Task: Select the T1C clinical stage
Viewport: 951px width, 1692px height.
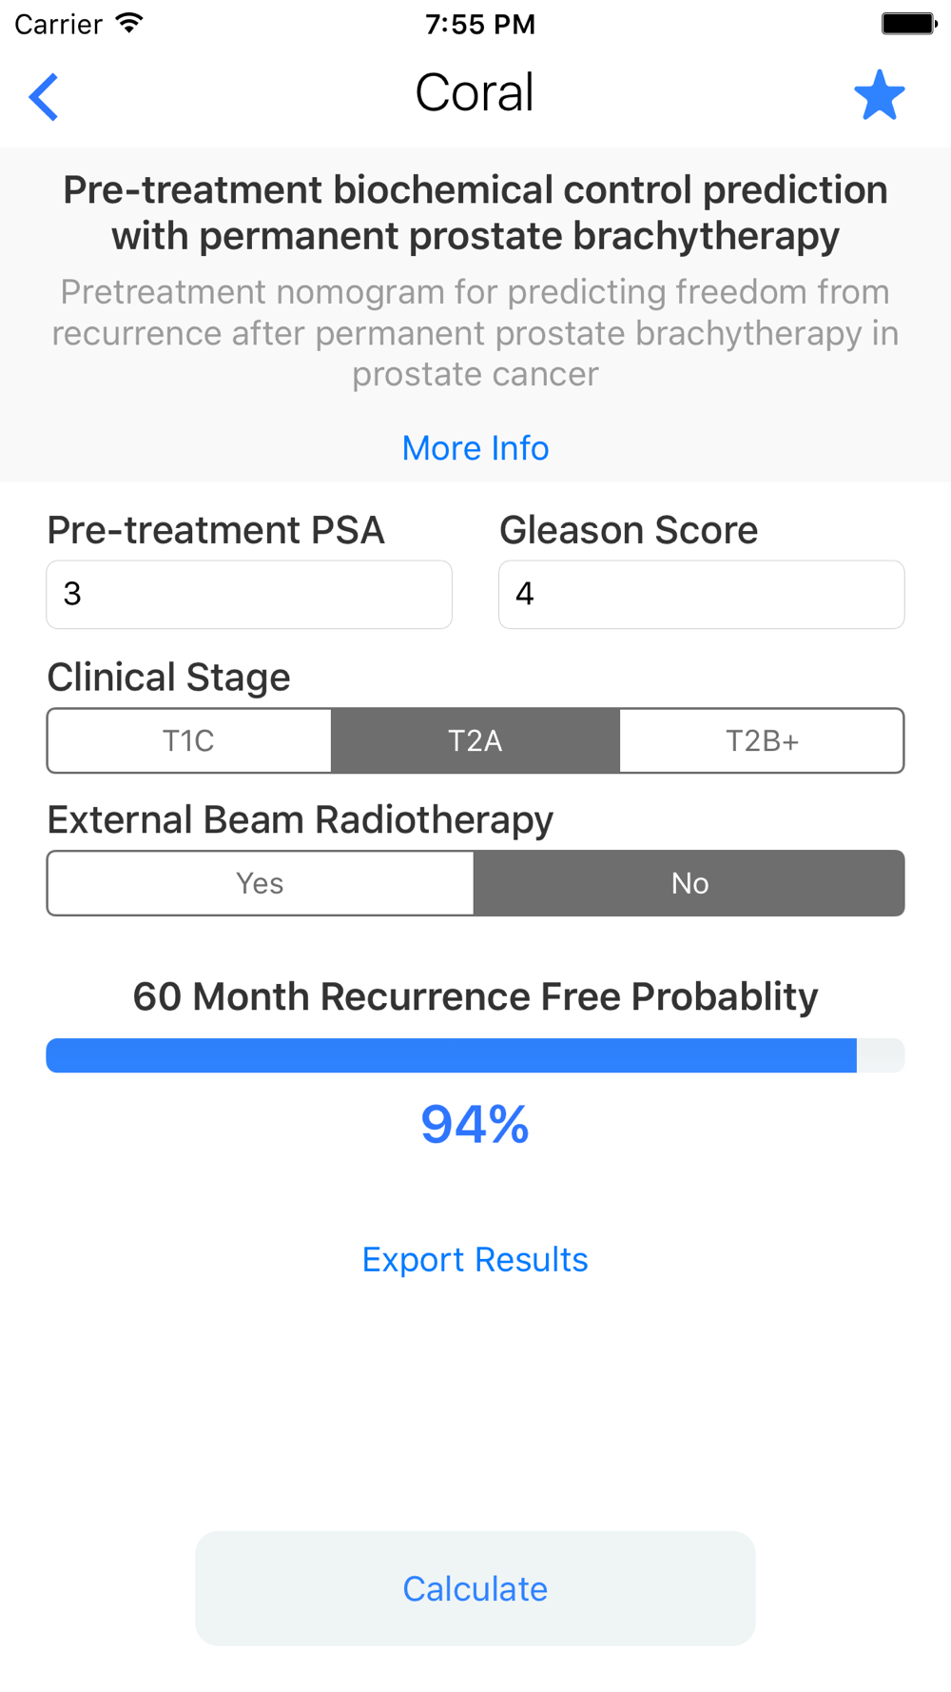Action: tap(189, 740)
